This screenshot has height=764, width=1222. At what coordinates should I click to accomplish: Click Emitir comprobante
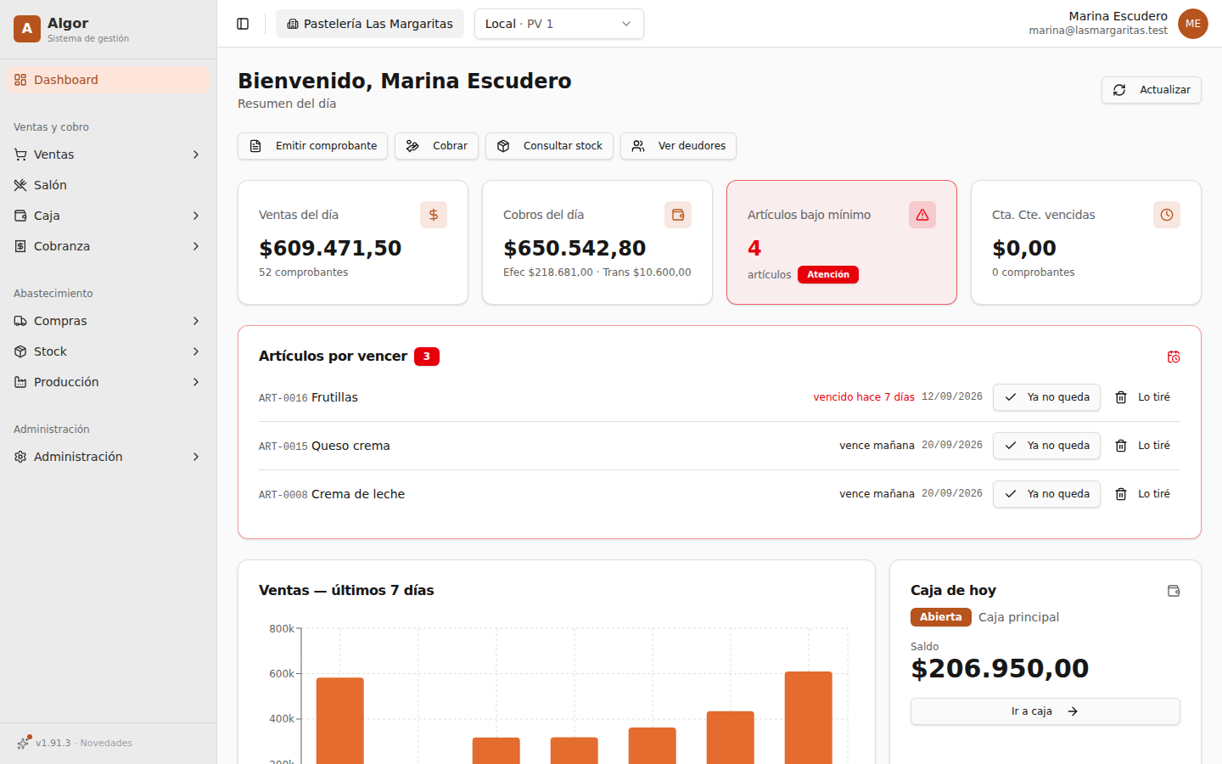tap(313, 146)
